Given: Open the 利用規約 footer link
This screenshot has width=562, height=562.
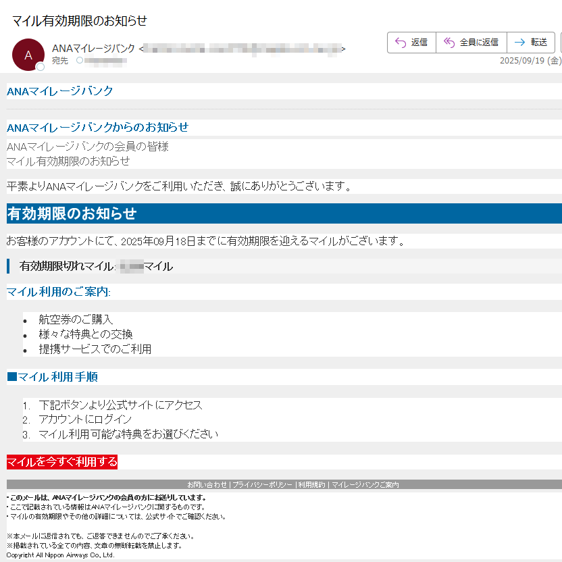Looking at the screenshot, I should coord(311,485).
